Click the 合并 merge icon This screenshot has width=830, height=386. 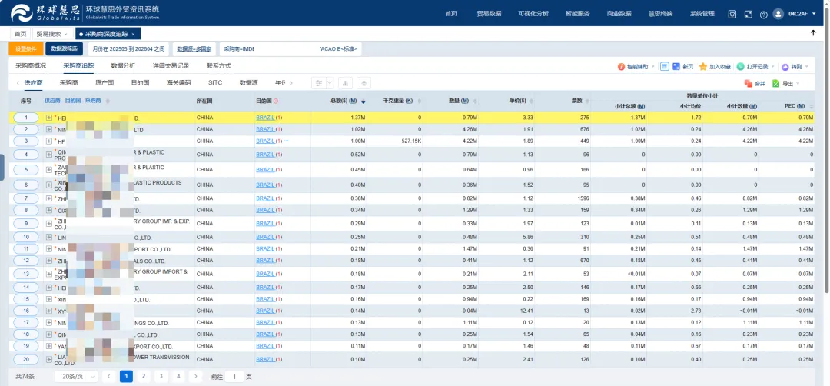[749, 83]
